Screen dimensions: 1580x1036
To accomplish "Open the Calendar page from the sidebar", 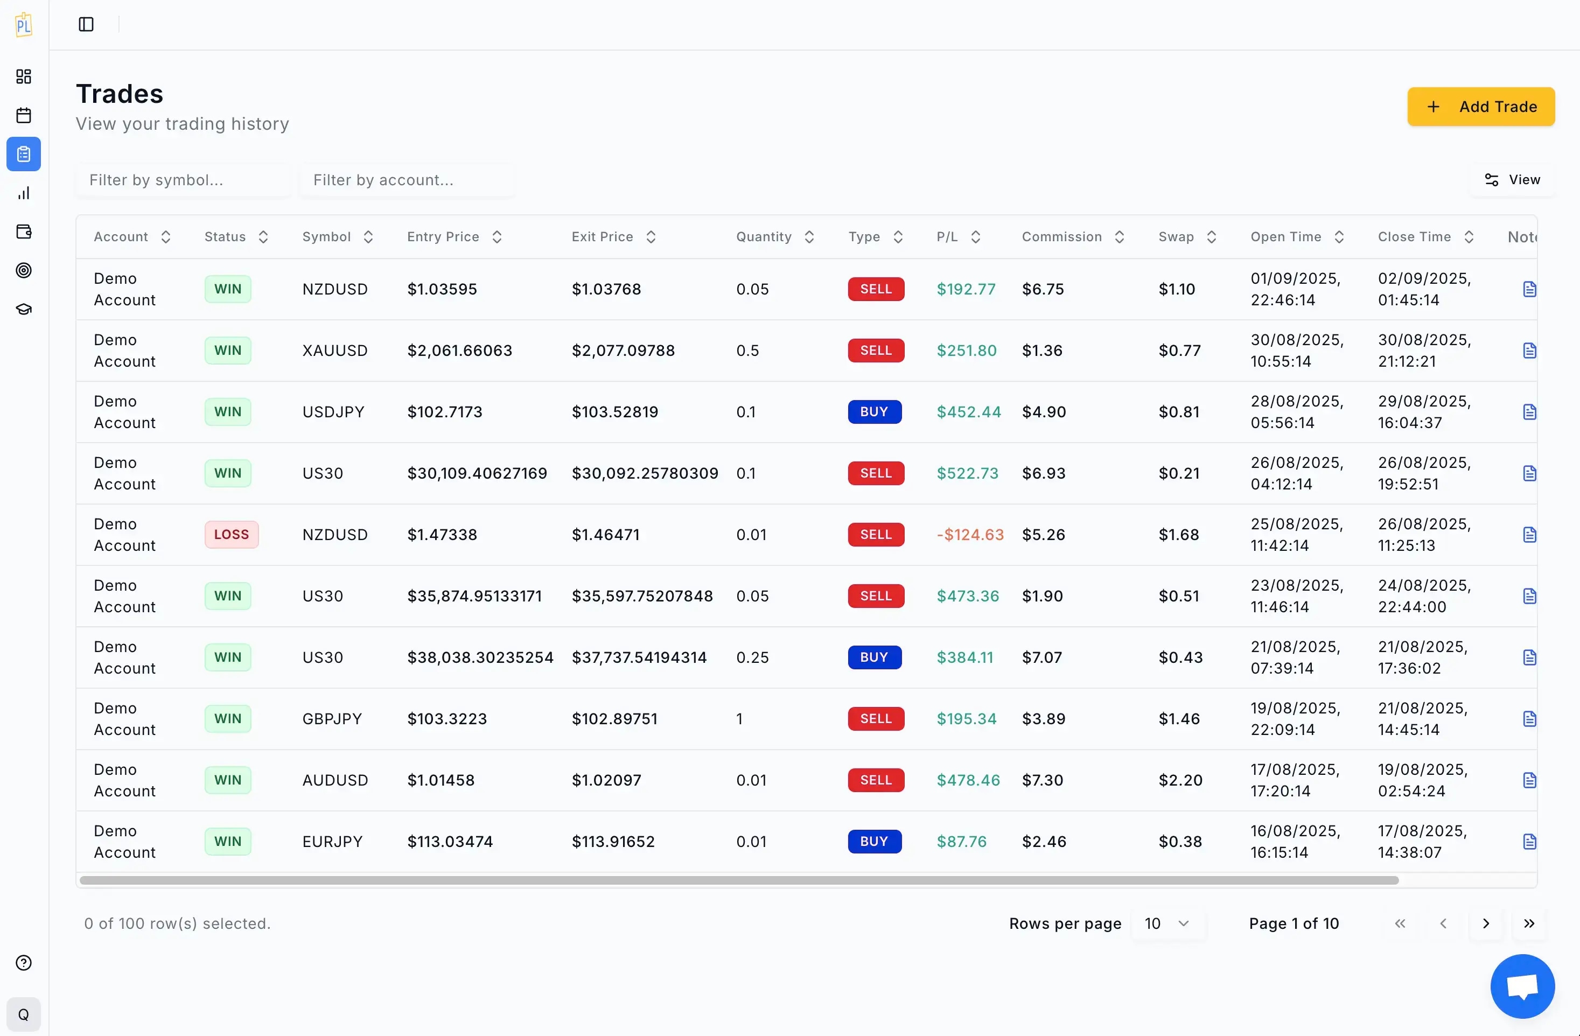I will pos(24,115).
